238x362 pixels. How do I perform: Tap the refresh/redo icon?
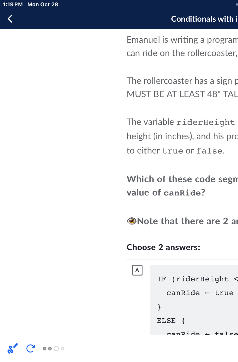(x=30, y=348)
